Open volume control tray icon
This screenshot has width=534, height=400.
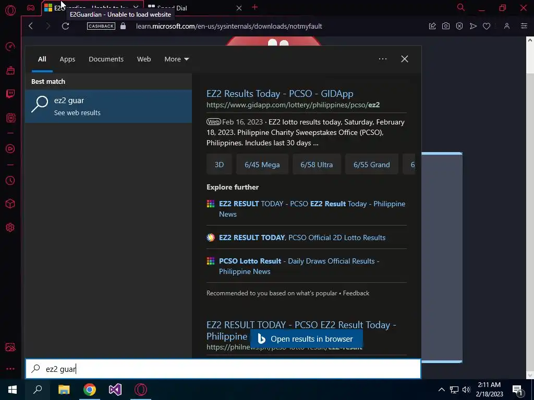[x=466, y=390]
